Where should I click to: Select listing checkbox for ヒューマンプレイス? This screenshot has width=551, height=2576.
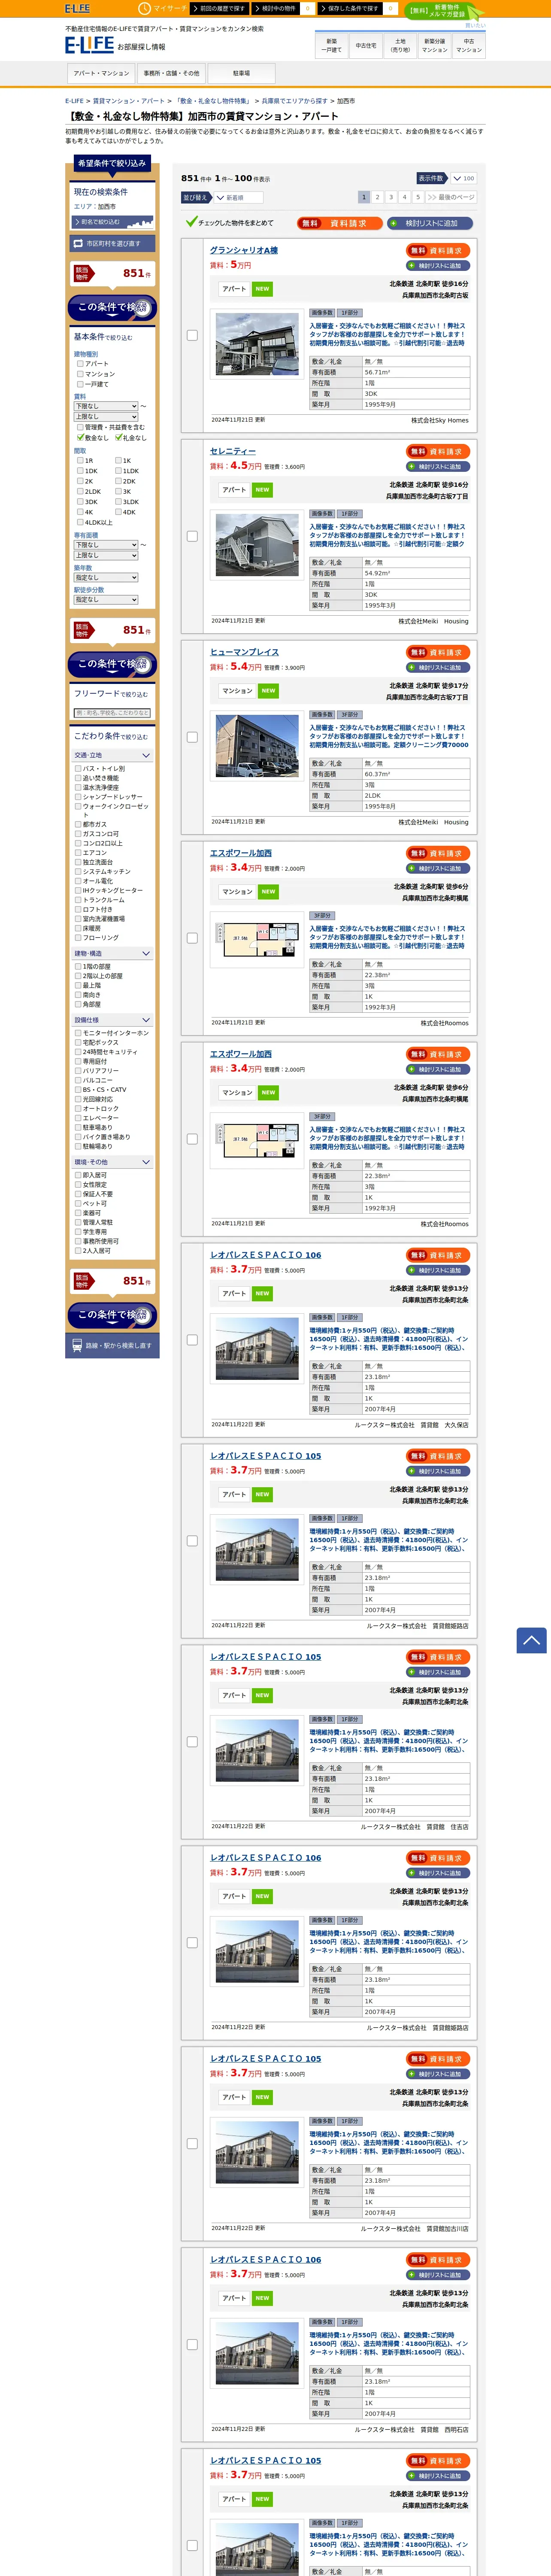click(x=192, y=738)
